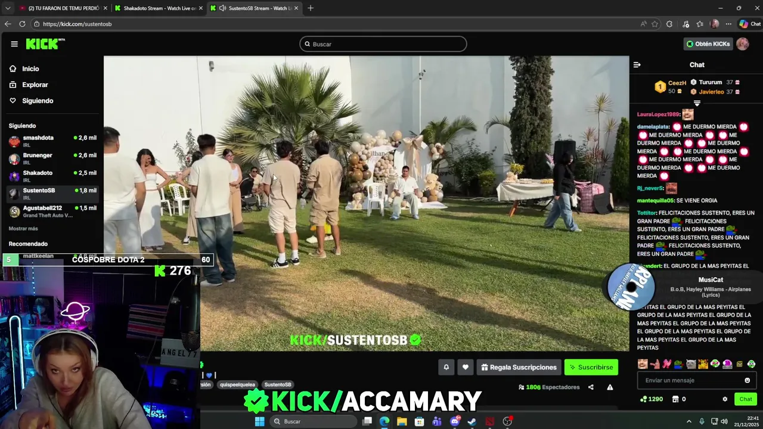Screen dimensions: 763x429
Task: Collapse the chat panel
Action: coord(637,65)
